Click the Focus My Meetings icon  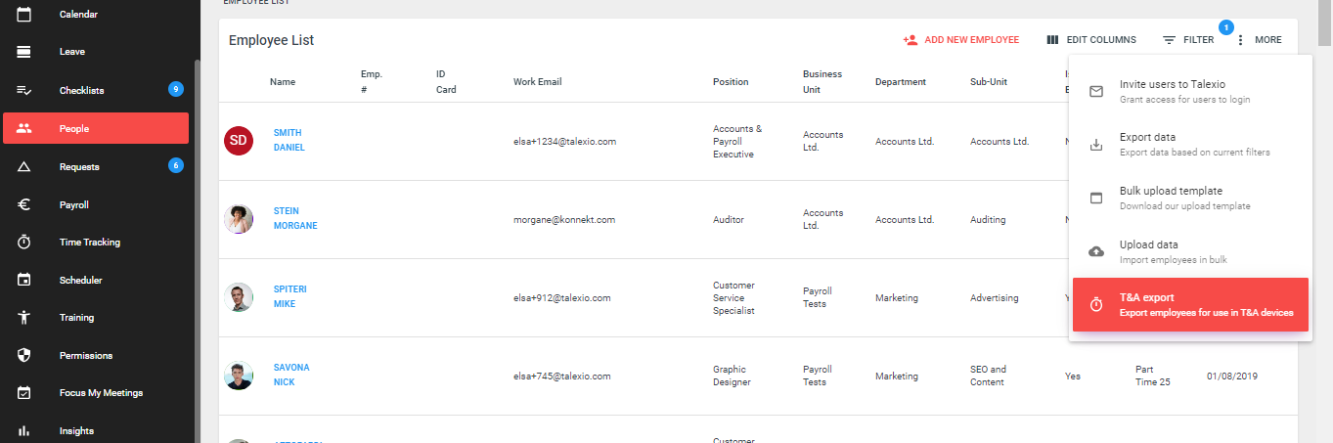click(24, 392)
